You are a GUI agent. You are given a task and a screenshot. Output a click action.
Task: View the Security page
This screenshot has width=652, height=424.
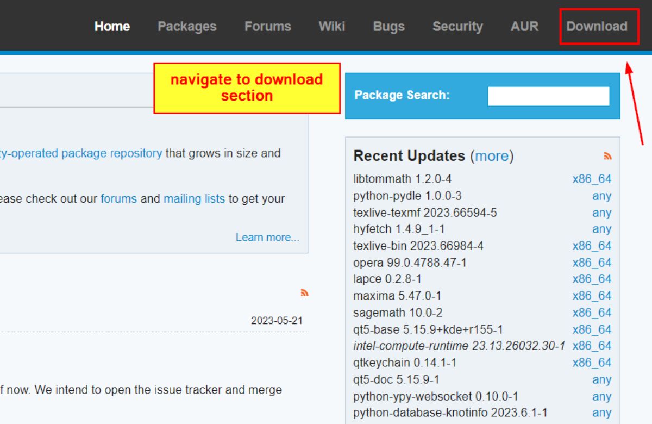[457, 26]
